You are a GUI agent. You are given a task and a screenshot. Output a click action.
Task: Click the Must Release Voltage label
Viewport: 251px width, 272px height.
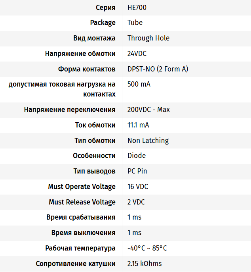82,202
